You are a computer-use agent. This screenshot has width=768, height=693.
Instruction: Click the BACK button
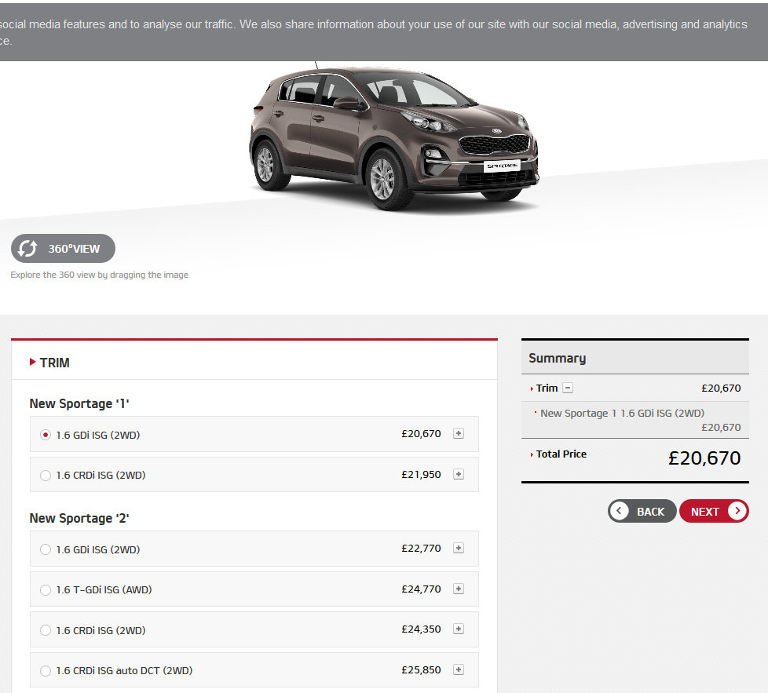pyautogui.click(x=642, y=512)
